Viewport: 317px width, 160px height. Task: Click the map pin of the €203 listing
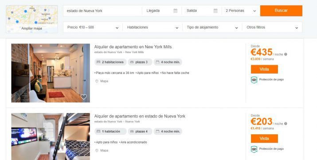tap(97, 151)
